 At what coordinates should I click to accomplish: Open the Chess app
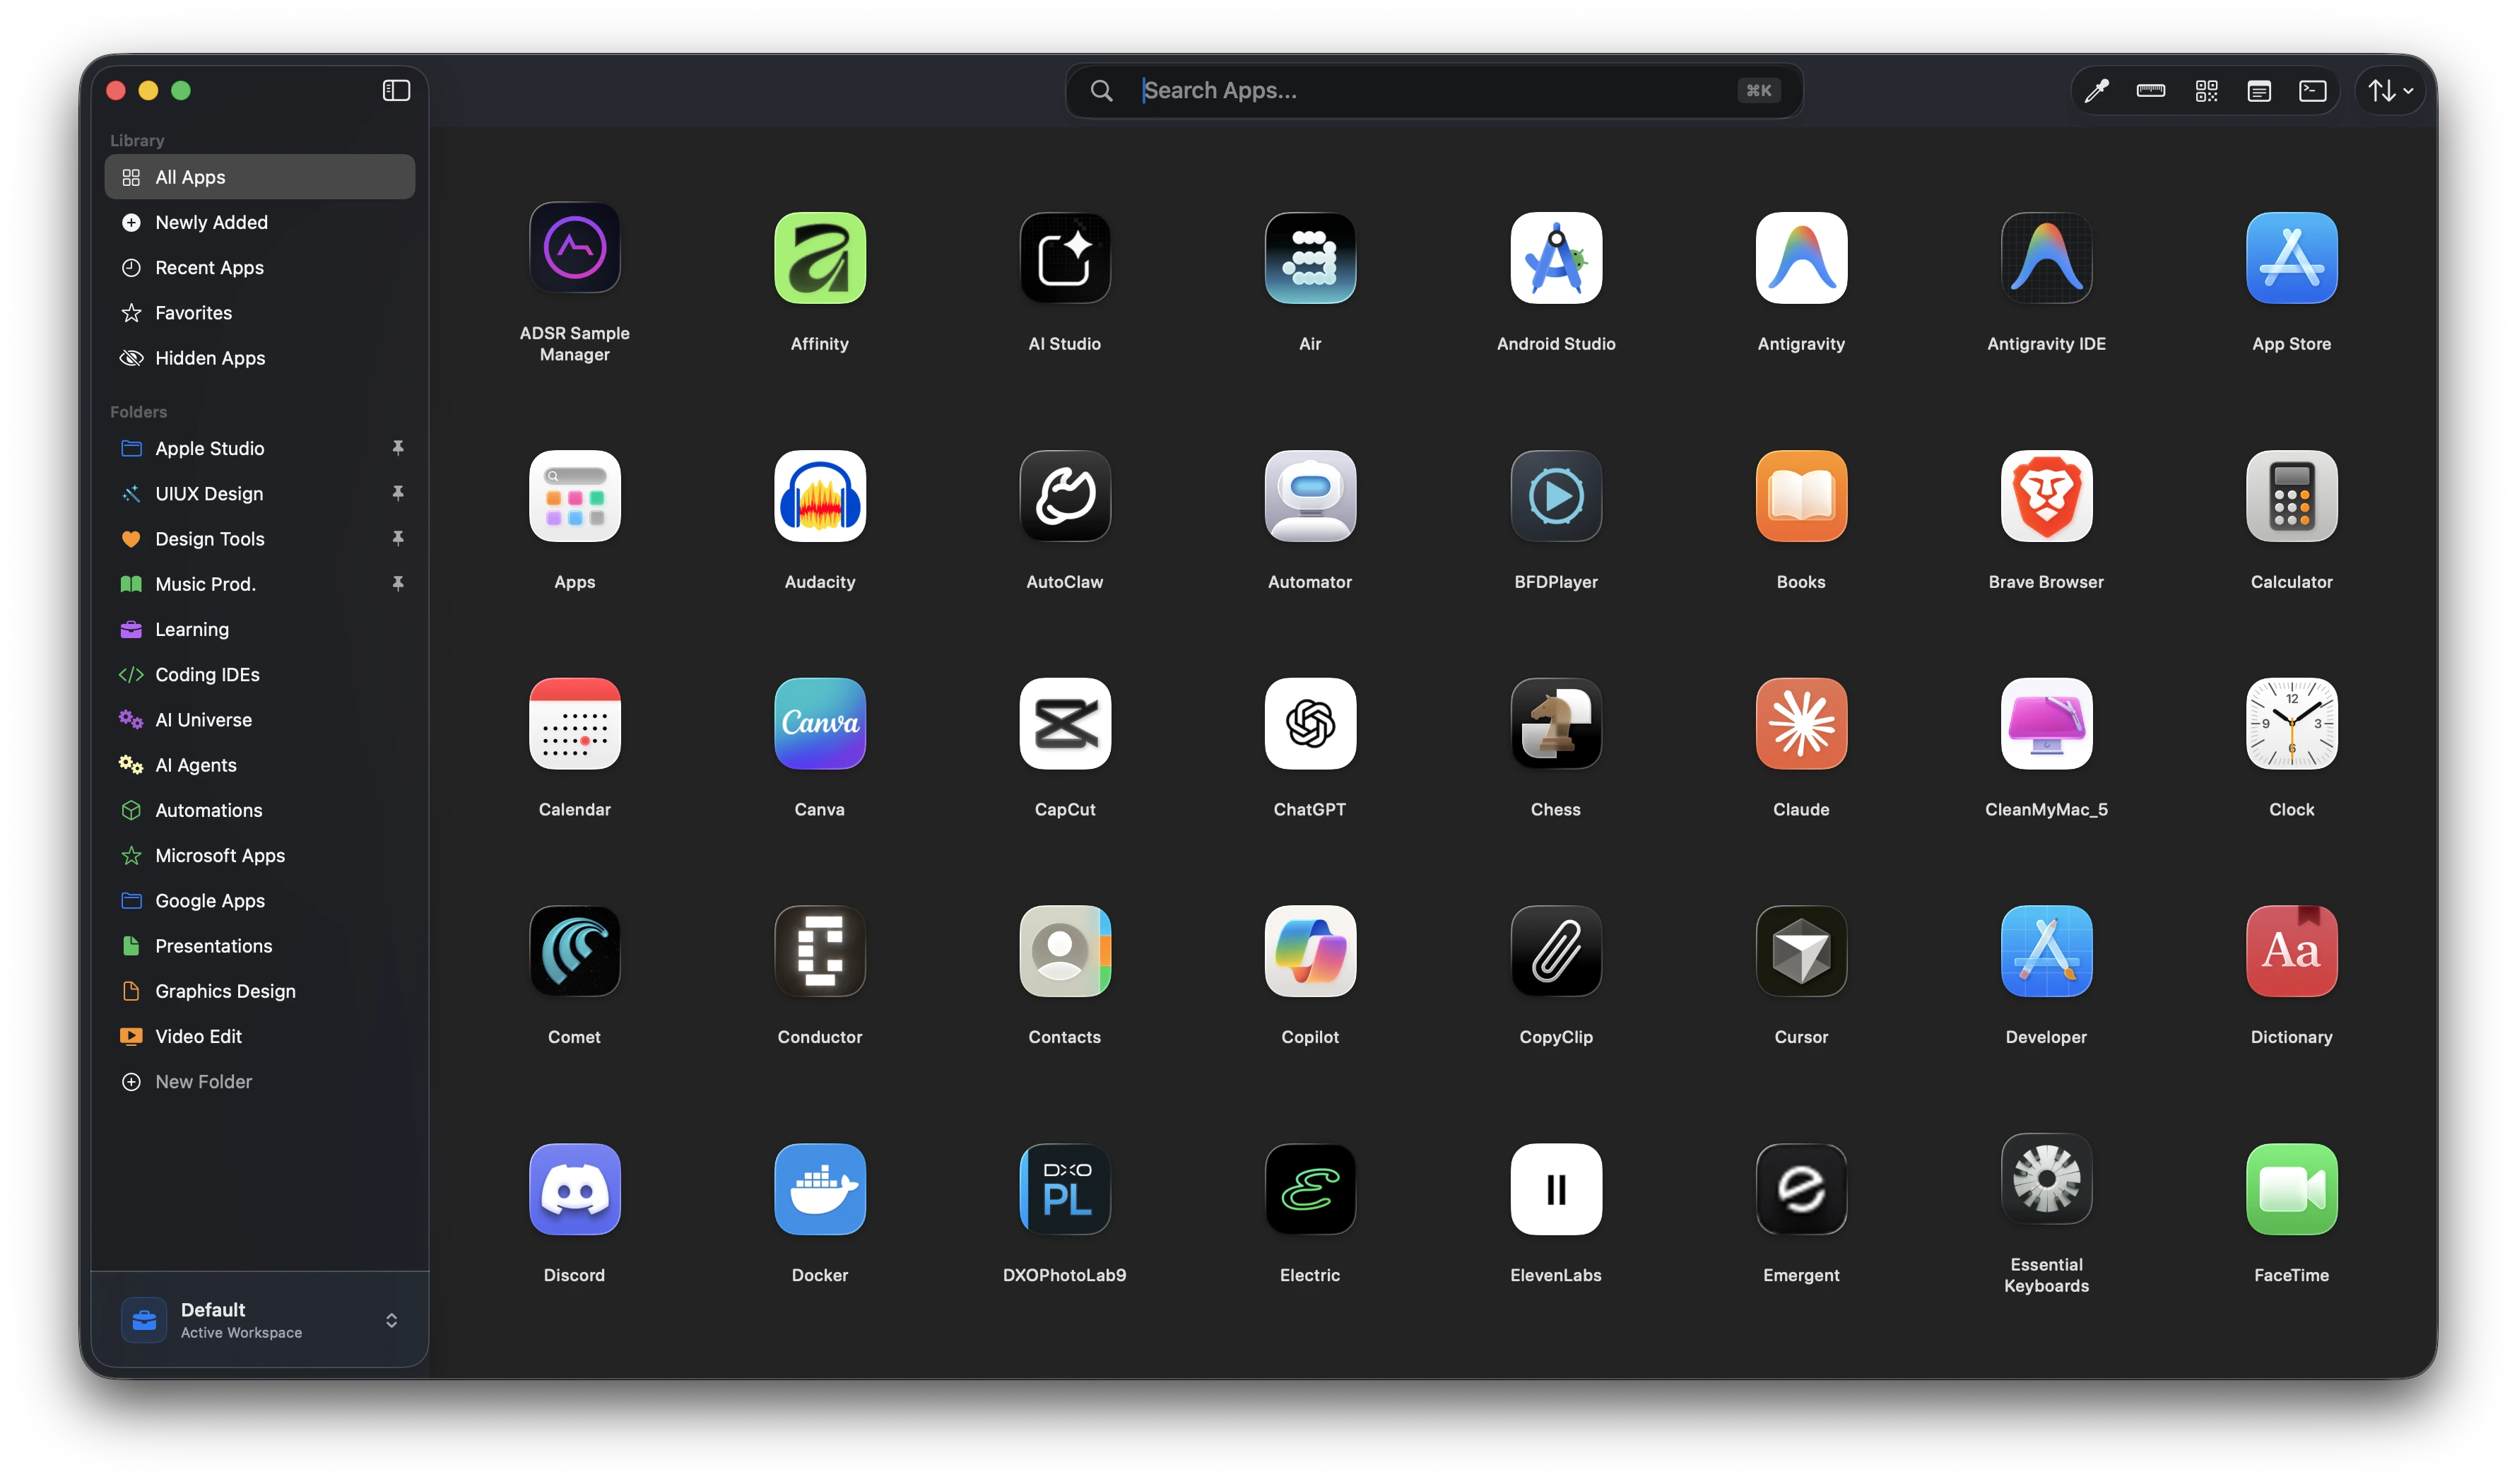[1556, 724]
